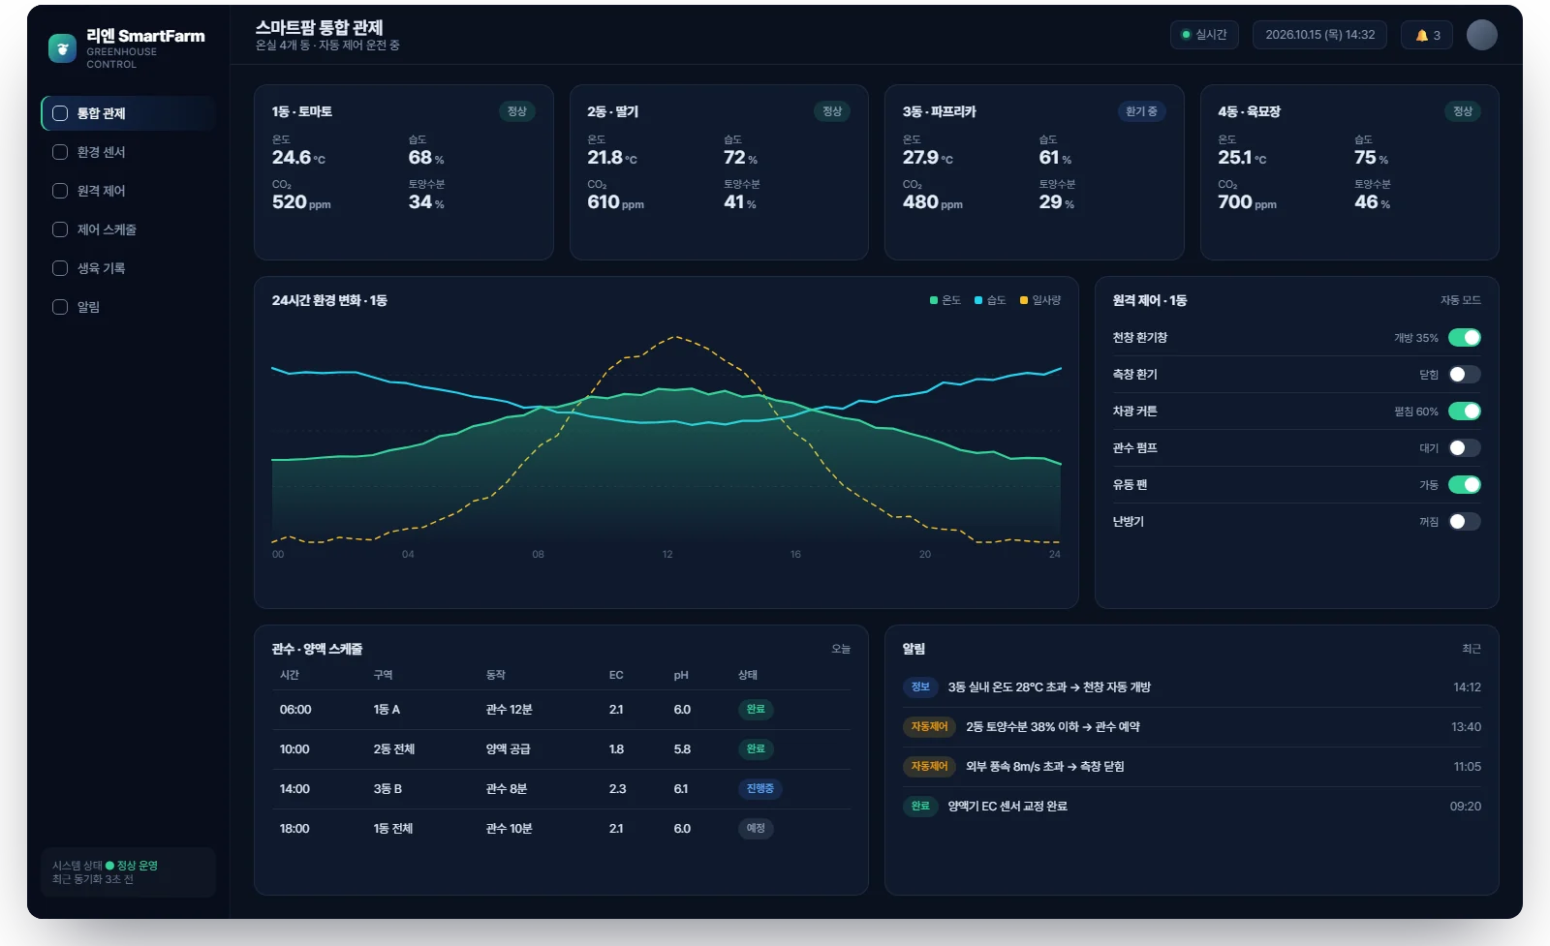This screenshot has height=946, width=1550.
Task: Open the 외부 풍속 8m/s 초과 alert
Action: point(1192,767)
